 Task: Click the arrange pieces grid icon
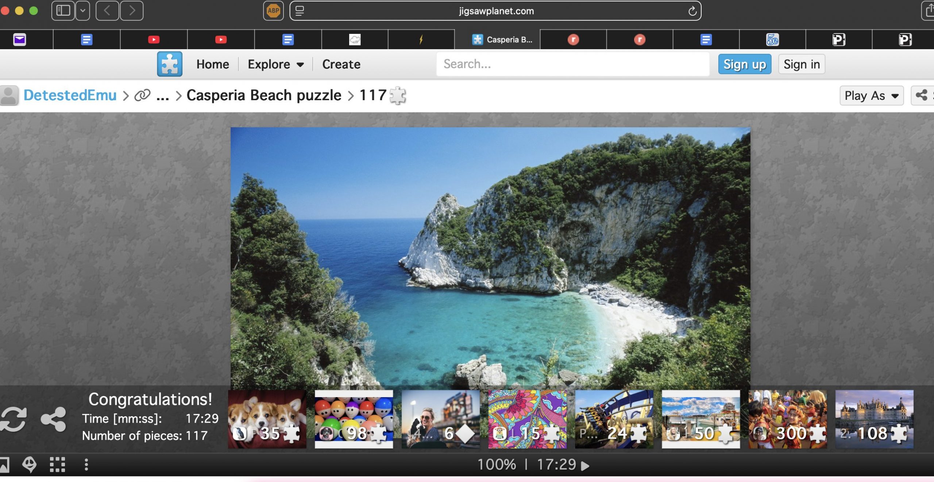[57, 465]
